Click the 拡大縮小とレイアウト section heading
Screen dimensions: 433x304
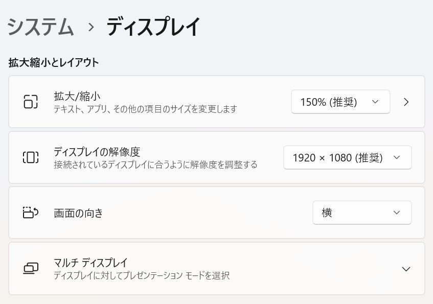54,63
